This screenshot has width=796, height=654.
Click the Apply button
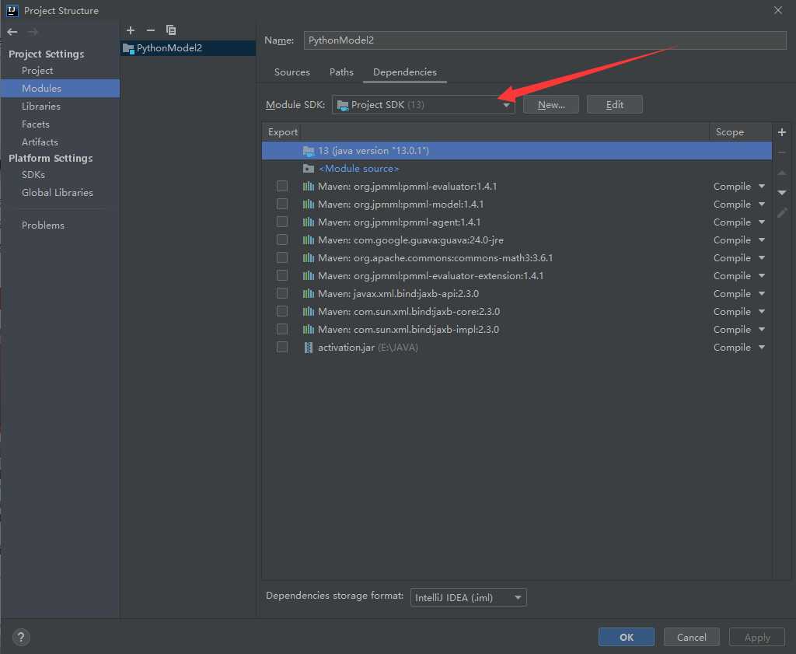(x=757, y=637)
